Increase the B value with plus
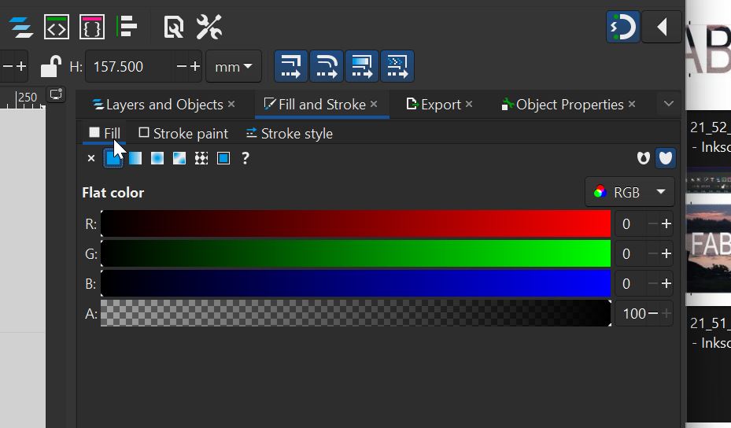731x428 pixels. [x=666, y=283]
